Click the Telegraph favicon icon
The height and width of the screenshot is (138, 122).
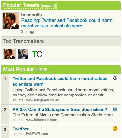pyautogui.click(x=115, y=78)
